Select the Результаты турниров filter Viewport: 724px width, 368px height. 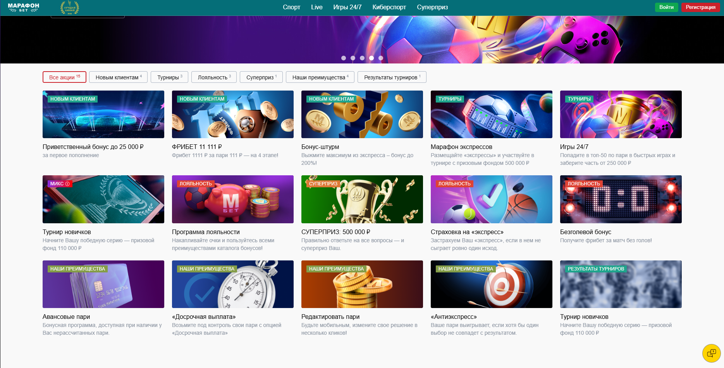coord(392,77)
